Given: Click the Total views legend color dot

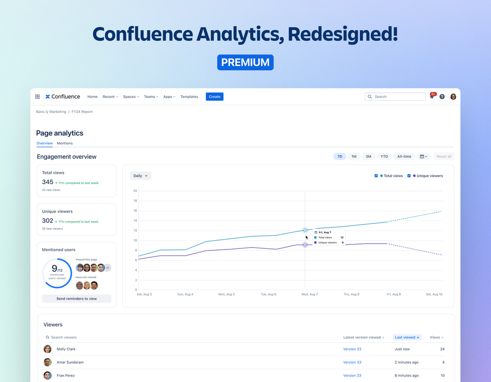Looking at the screenshot, I should pyautogui.click(x=381, y=176).
